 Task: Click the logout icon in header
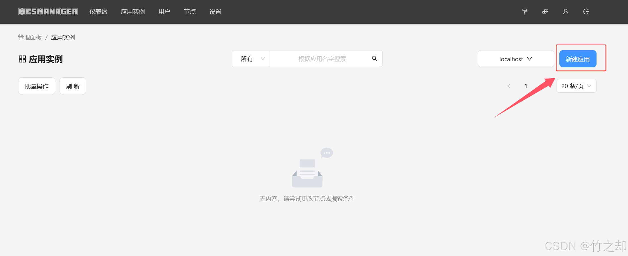586,12
